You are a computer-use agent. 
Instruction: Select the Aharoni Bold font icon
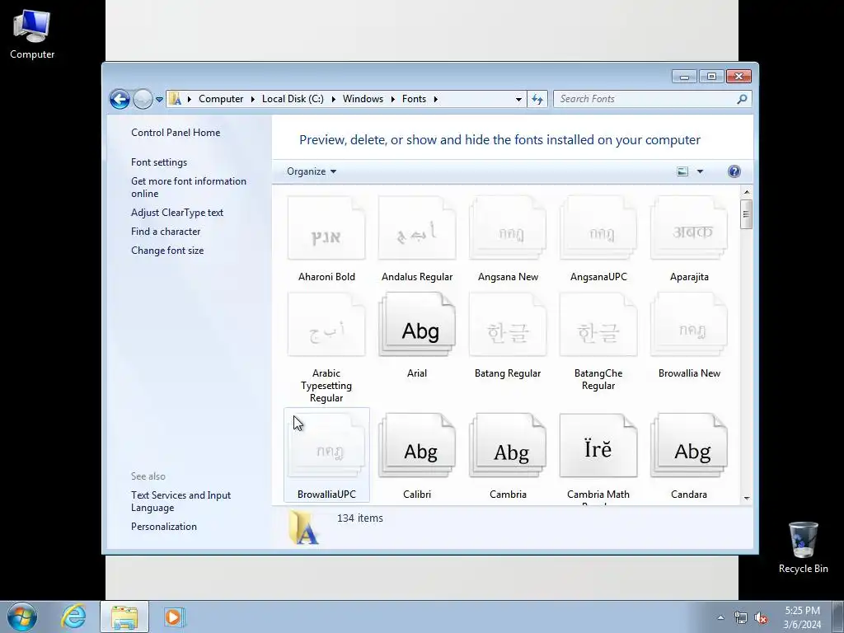pyautogui.click(x=326, y=228)
